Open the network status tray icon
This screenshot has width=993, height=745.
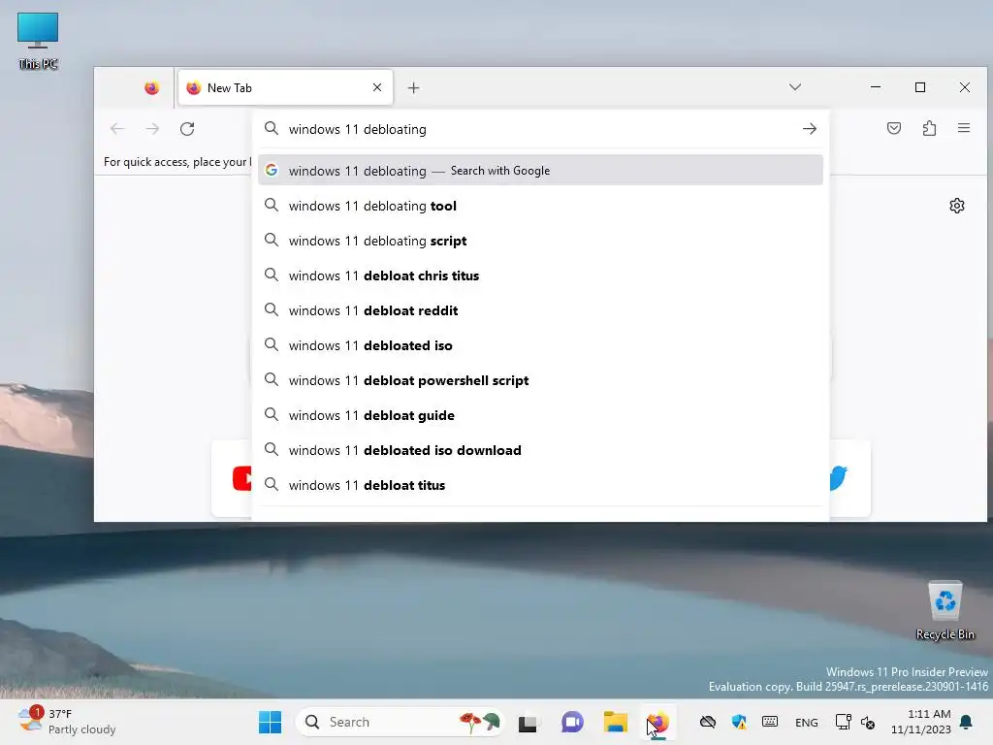pyautogui.click(x=843, y=722)
